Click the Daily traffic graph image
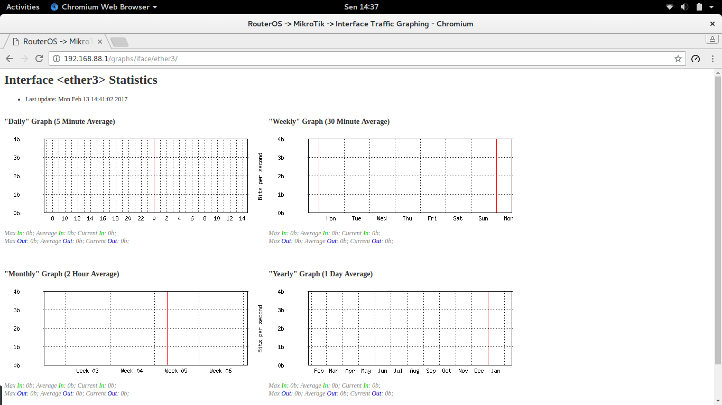 point(127,179)
